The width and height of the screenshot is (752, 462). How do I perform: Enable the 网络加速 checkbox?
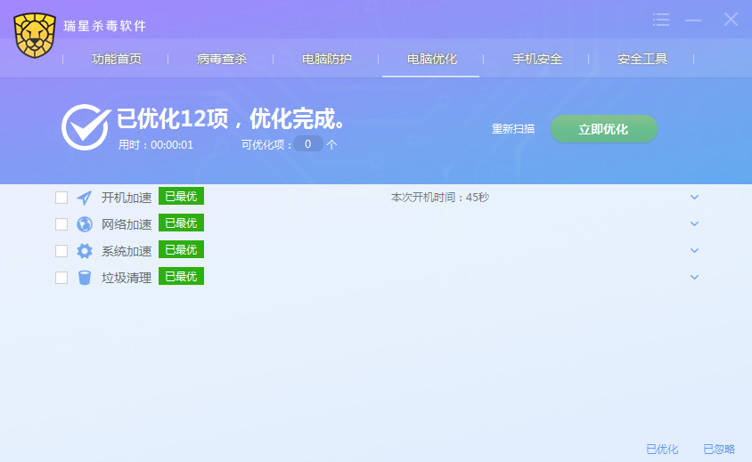[x=61, y=224]
